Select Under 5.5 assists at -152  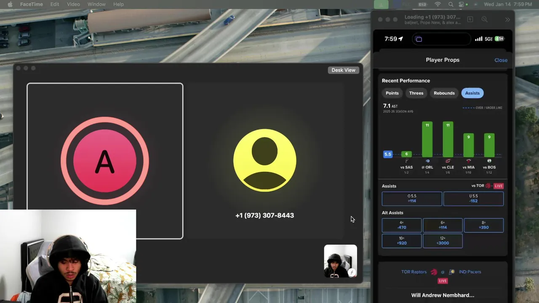473,199
